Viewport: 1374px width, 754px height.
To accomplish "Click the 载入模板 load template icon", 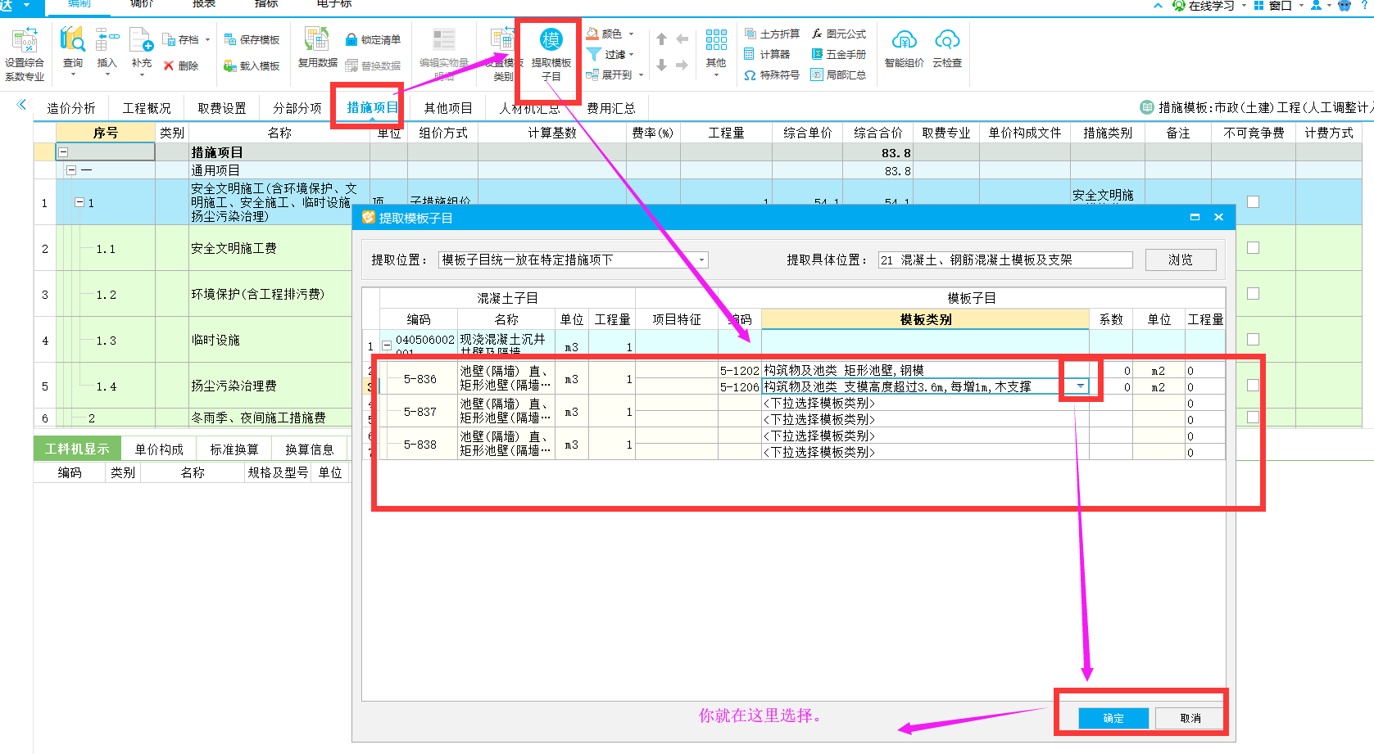I will click(x=230, y=65).
